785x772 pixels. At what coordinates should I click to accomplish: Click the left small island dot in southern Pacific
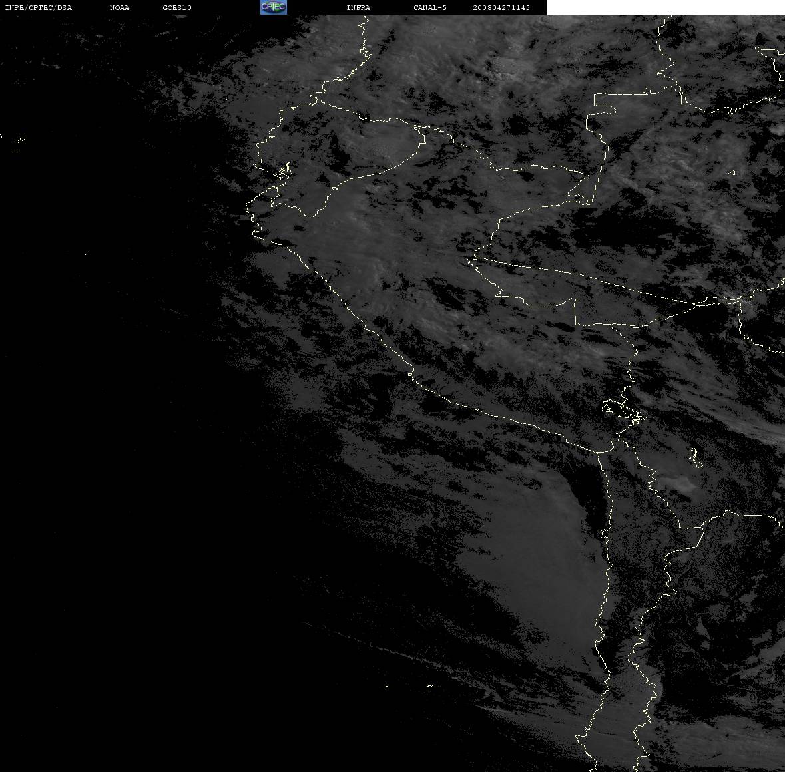pyautogui.click(x=387, y=686)
